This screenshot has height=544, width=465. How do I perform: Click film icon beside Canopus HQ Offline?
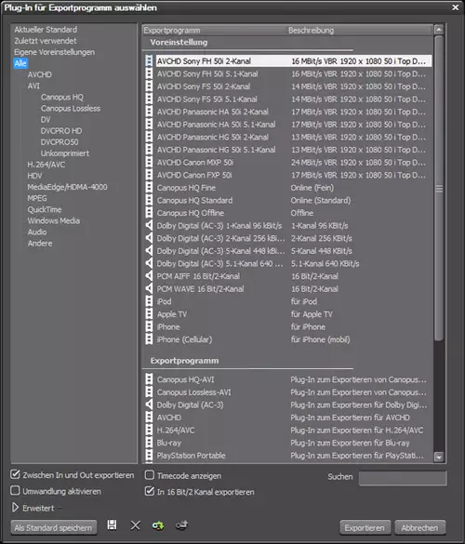click(149, 213)
